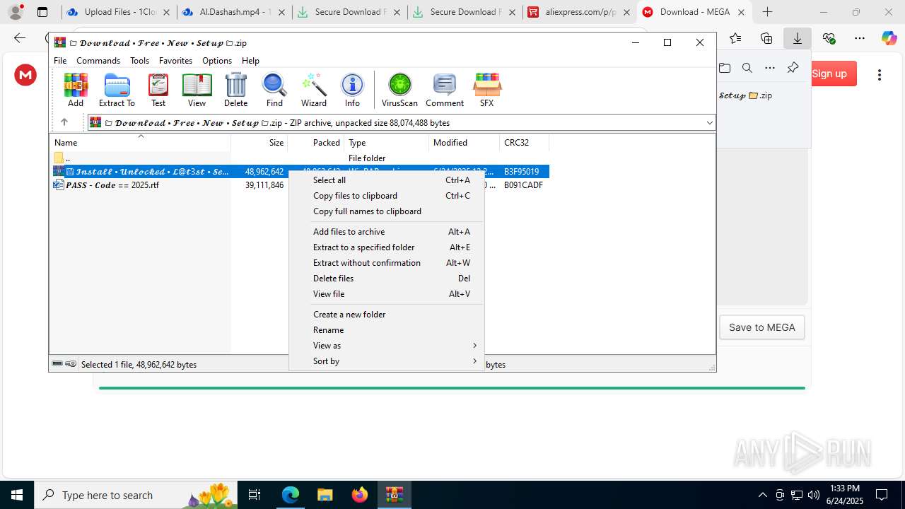Click the browser favorites star icon
Screen dimensions: 905x509
(735, 38)
